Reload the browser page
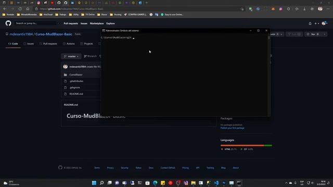 pyautogui.click(x=20, y=9)
